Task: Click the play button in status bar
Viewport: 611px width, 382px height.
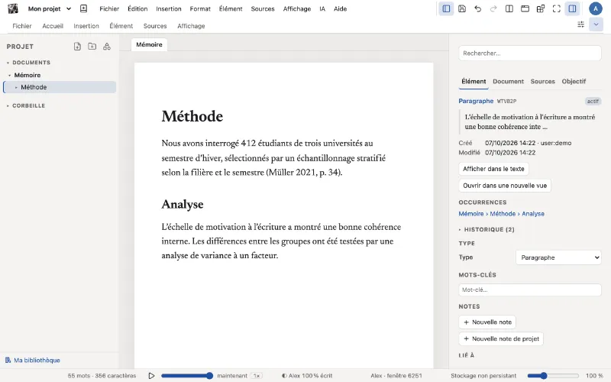Action: 151,376
